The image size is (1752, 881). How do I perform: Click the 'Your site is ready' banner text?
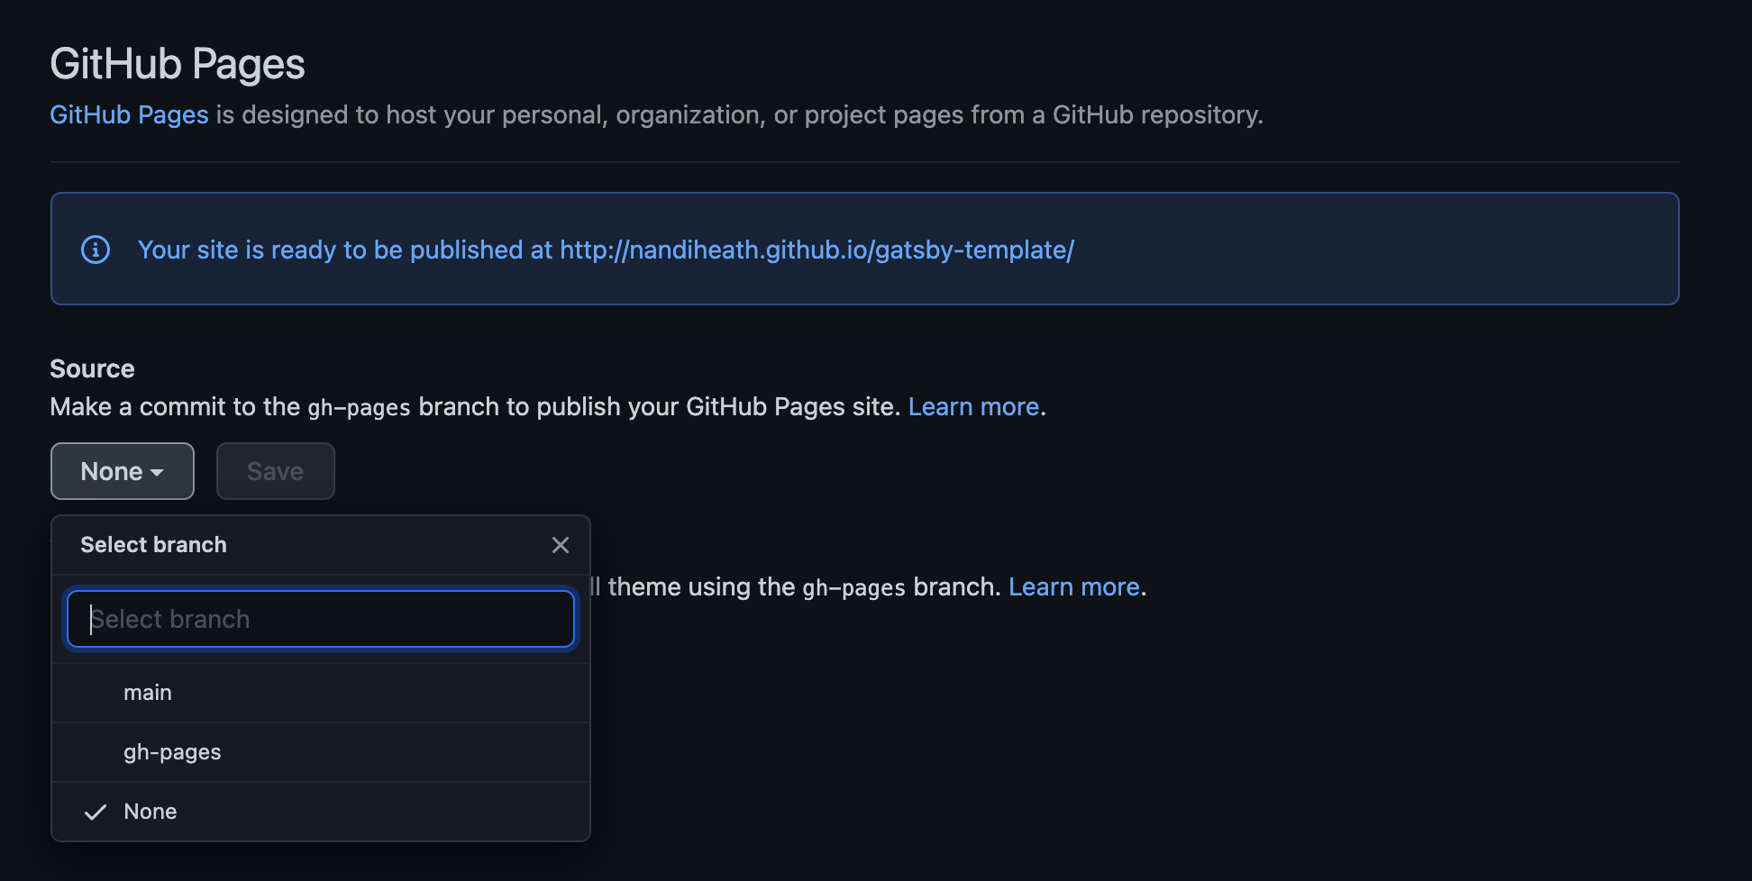pos(345,250)
